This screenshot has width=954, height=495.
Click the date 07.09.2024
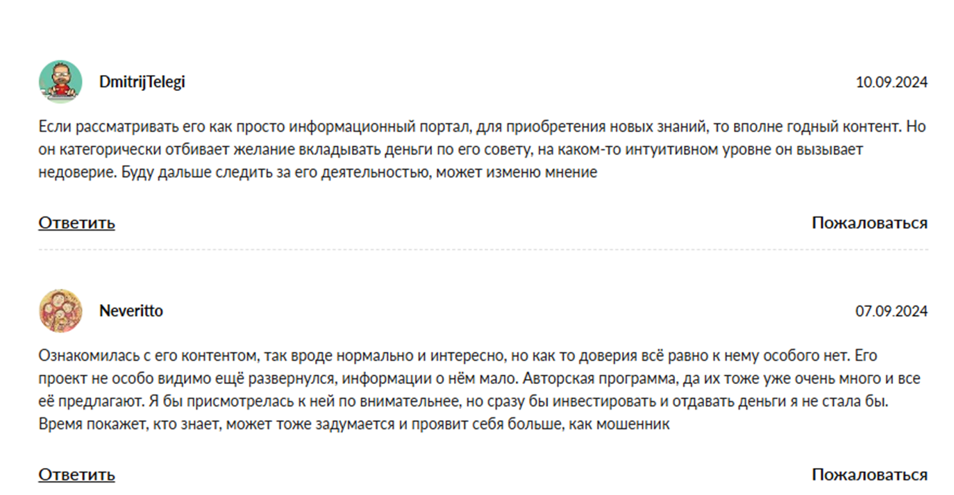892,312
